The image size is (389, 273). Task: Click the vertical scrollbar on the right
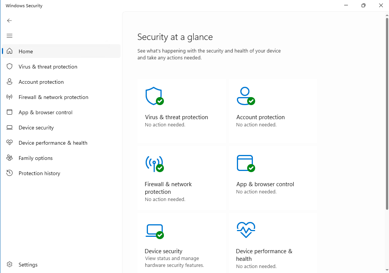[x=387, y=114]
